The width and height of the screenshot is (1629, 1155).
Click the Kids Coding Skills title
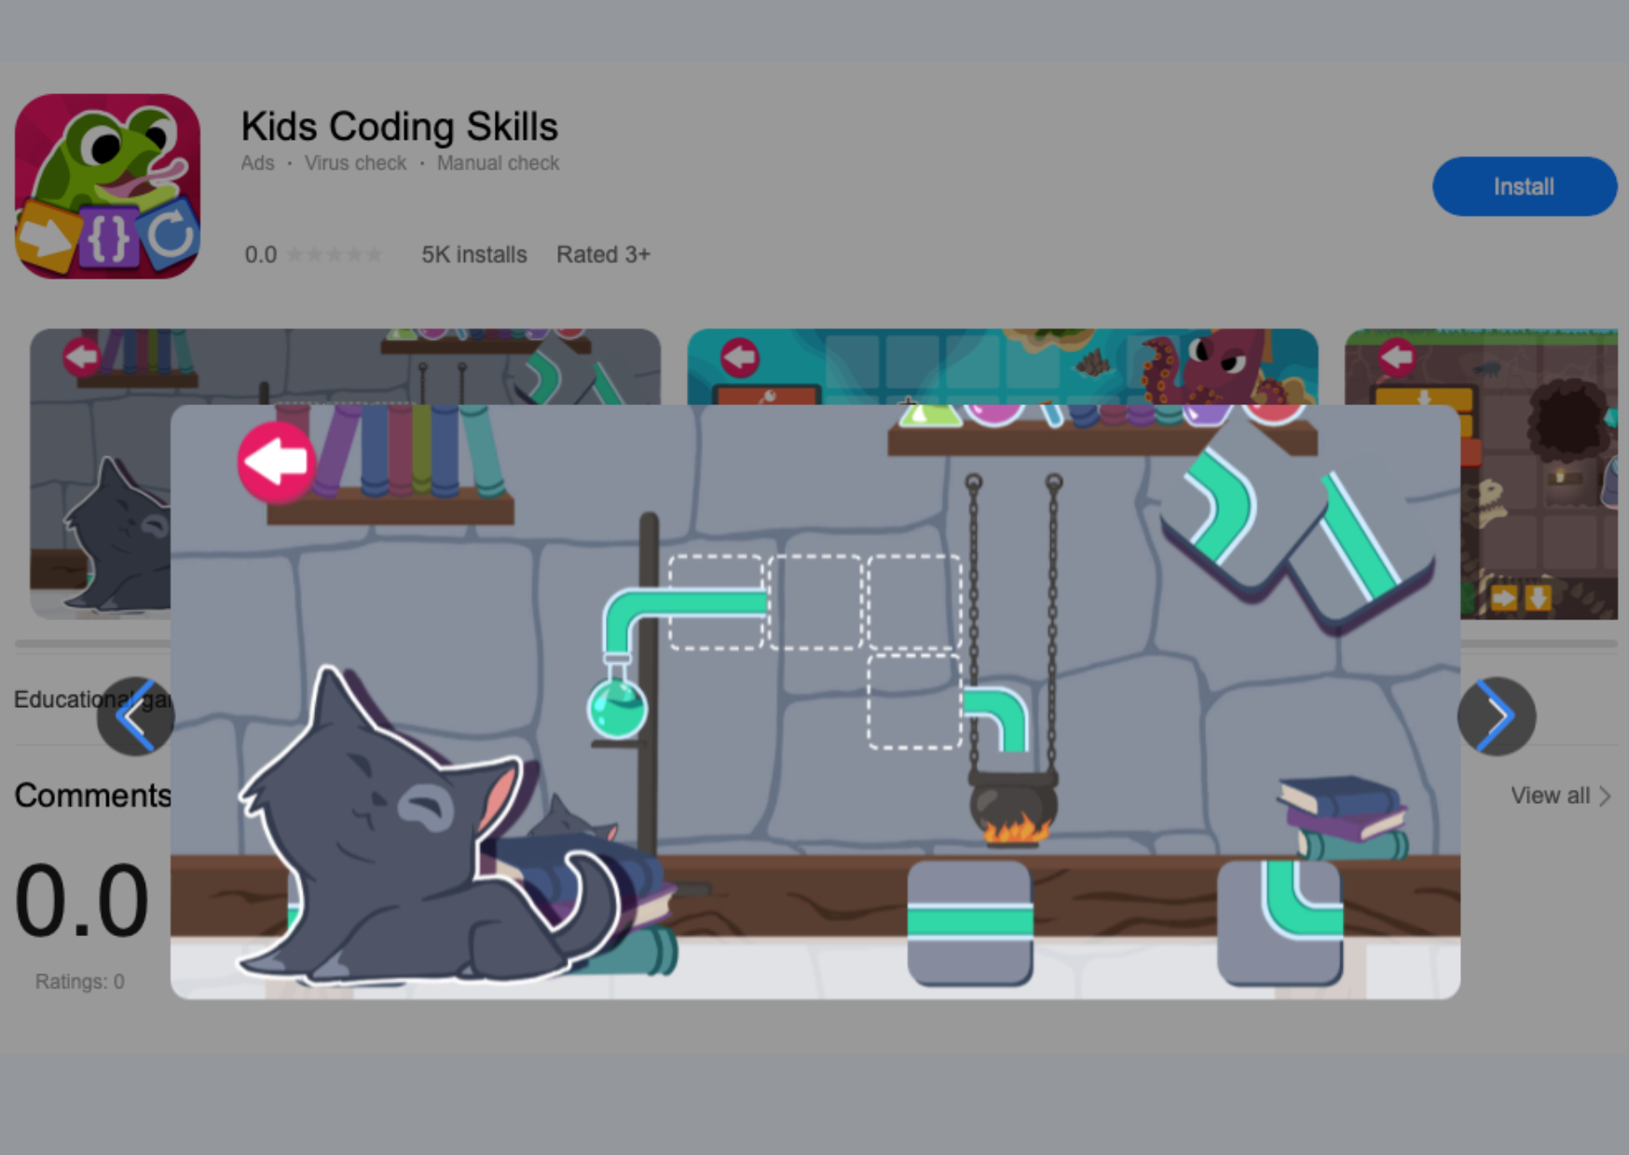400,127
